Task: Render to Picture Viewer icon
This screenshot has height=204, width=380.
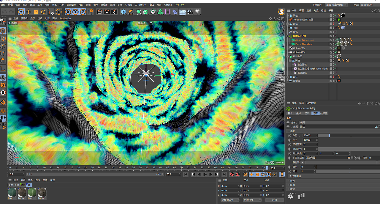Action: pyautogui.click(x=107, y=12)
